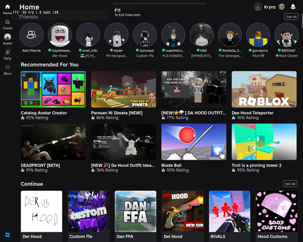Click Troll is a pinning tower 2 title
Image resolution: width=303 pixels, height=242 pixels.
(256, 165)
